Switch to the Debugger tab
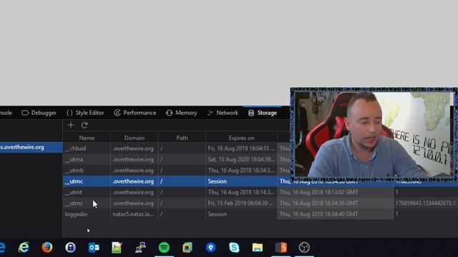The width and height of the screenshot is (458, 257). coord(39,113)
